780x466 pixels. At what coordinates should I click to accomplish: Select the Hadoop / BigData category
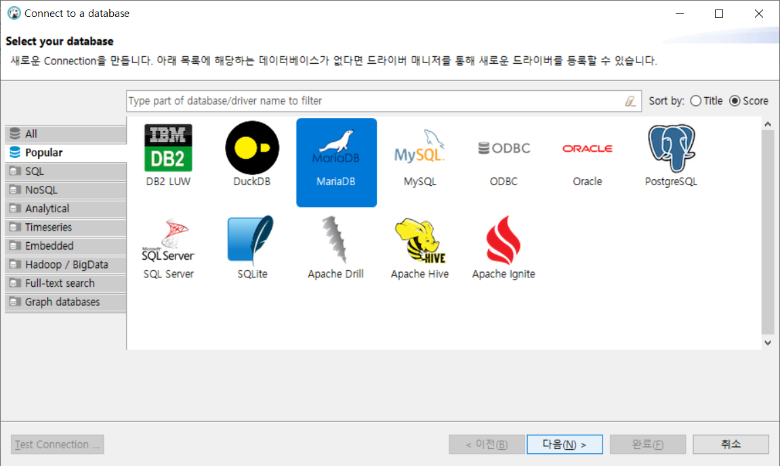[66, 265]
